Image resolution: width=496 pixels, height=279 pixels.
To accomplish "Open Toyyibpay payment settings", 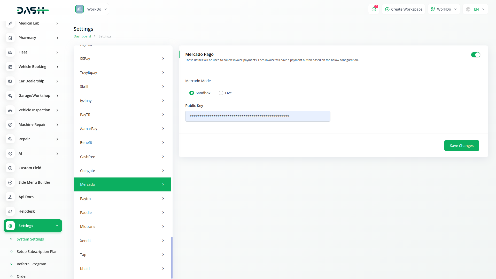I will point(122,73).
